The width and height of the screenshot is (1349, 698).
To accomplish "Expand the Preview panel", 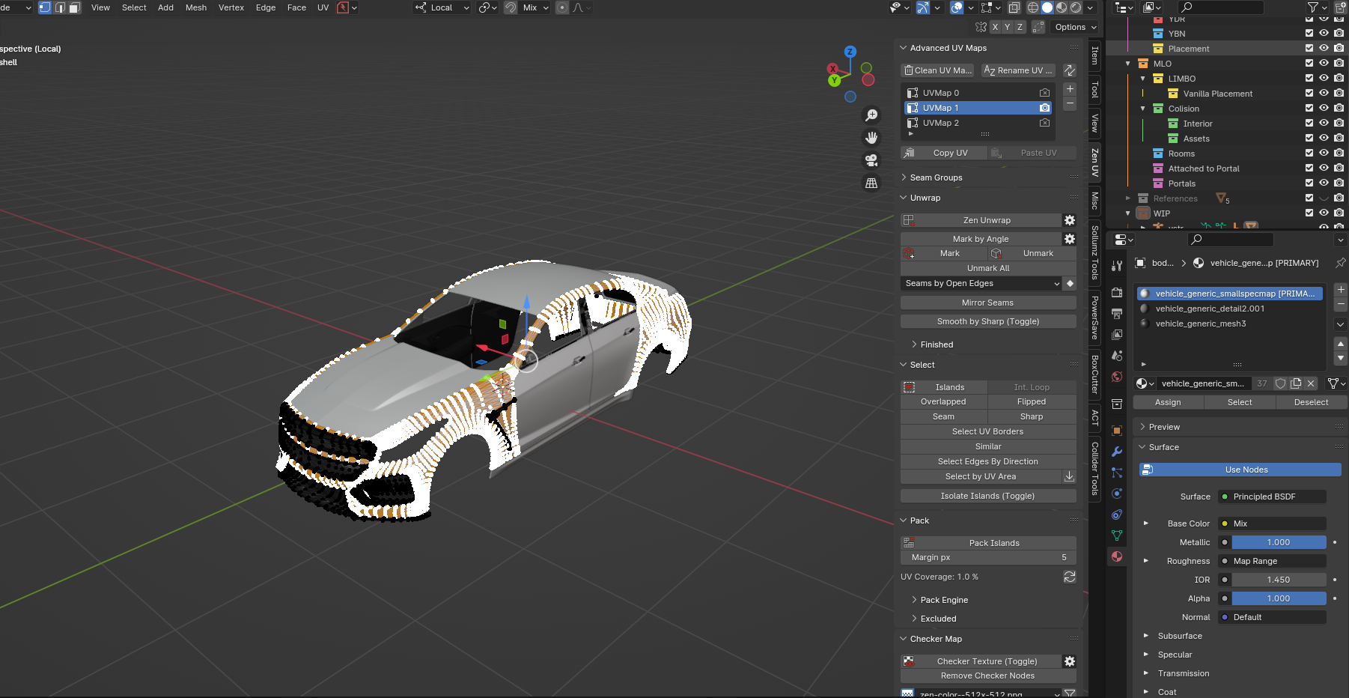I will point(1142,427).
